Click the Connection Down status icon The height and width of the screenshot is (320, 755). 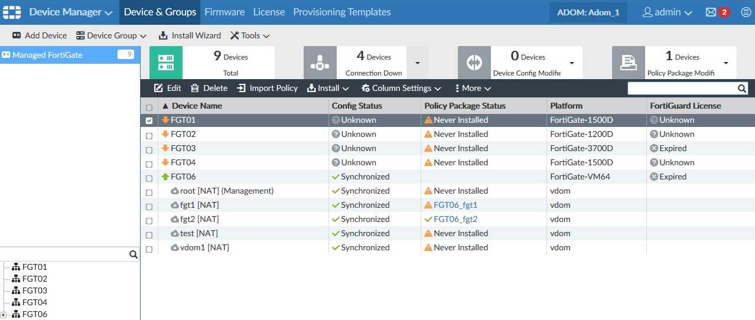tap(320, 63)
